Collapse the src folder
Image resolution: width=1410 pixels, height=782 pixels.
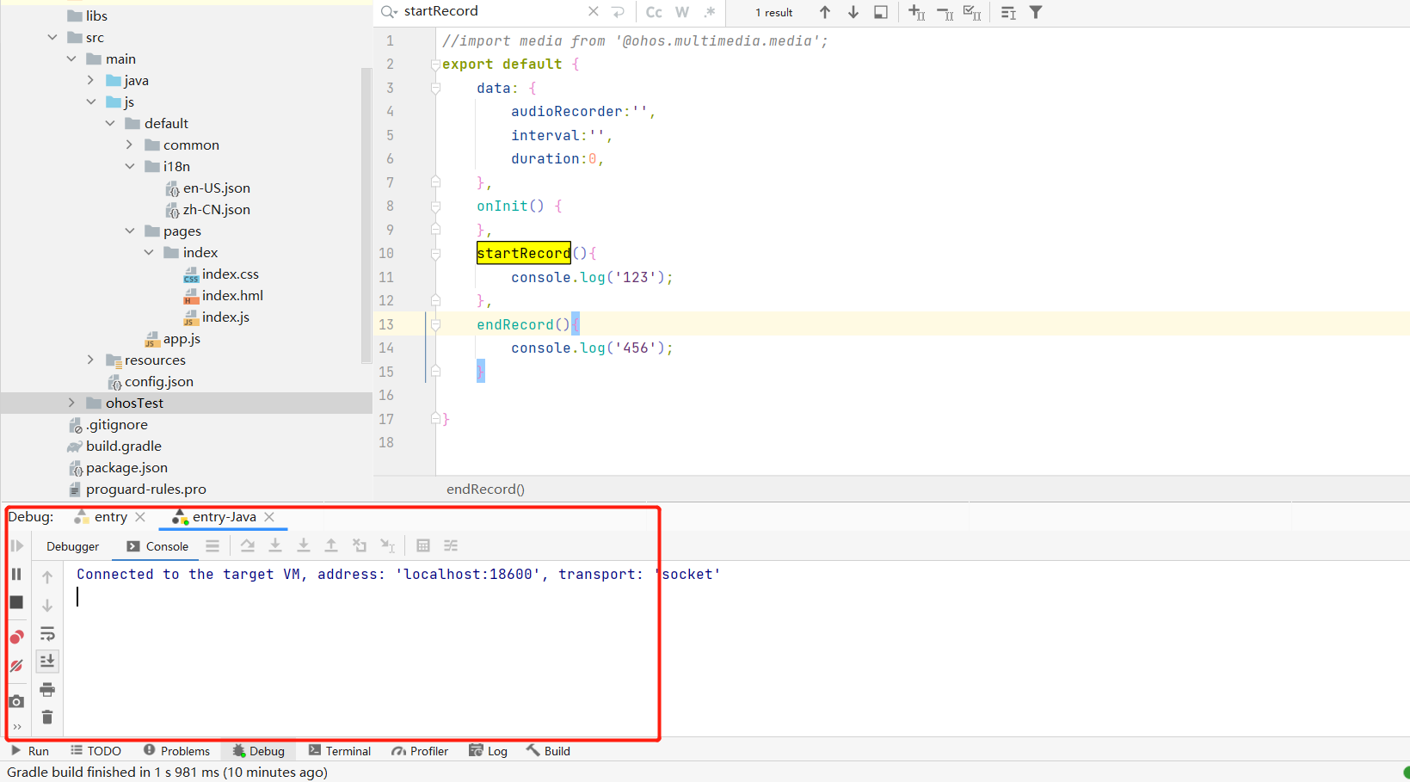tap(52, 37)
